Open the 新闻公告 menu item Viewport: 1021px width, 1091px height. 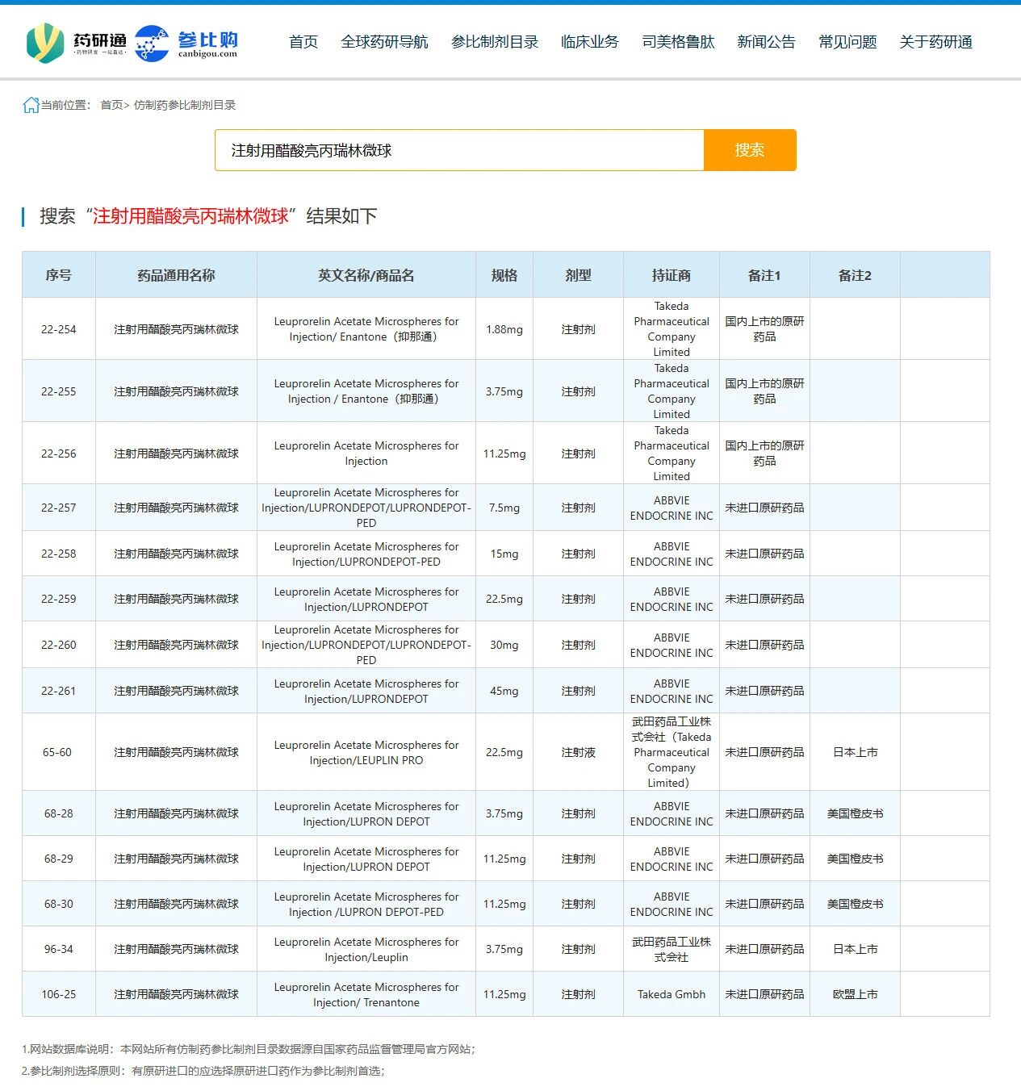766,42
